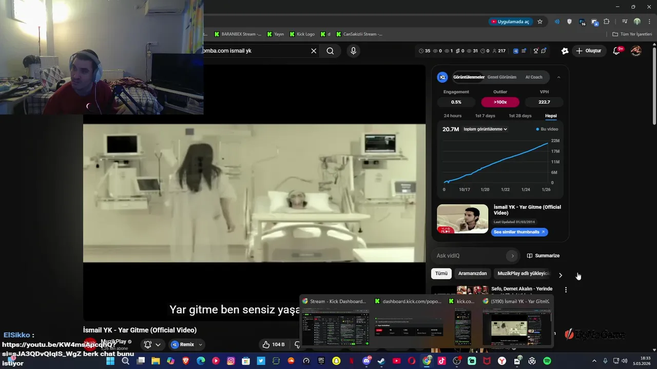Like the video with 104 B thumbs-up
This screenshot has height=369, width=657.
point(274,344)
